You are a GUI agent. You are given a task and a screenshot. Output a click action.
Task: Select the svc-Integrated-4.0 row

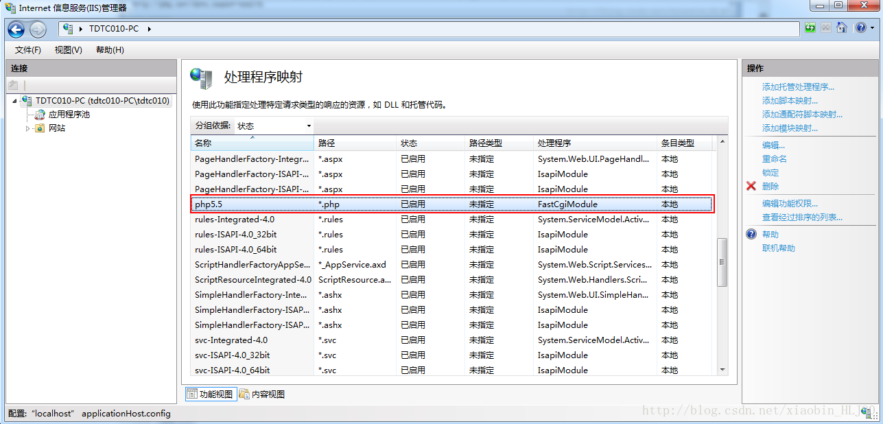tap(451, 340)
